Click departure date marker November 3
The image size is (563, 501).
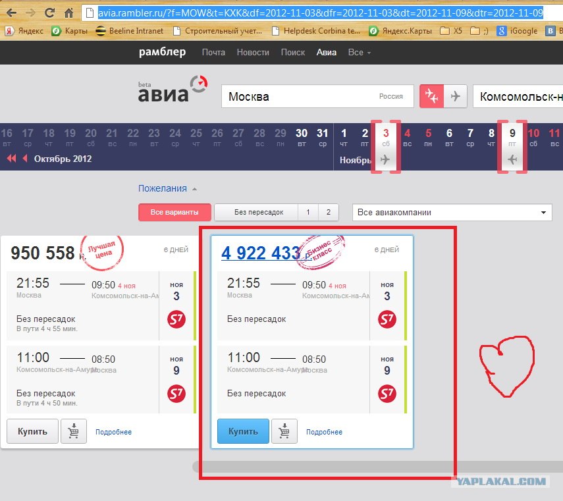coord(386,146)
